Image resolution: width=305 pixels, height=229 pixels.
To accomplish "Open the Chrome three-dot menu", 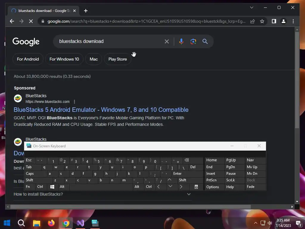I will pos(293,21).
